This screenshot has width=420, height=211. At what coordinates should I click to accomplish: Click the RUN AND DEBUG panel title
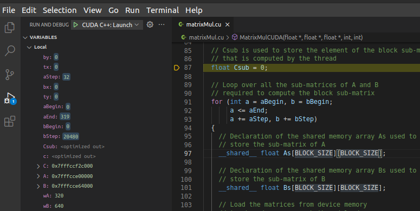pos(49,25)
